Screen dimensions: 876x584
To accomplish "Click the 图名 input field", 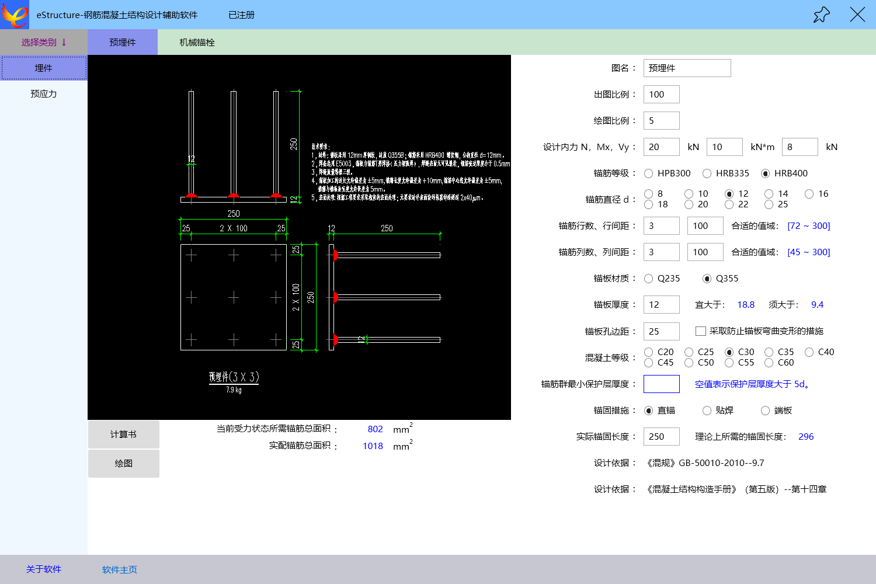I will click(x=687, y=68).
